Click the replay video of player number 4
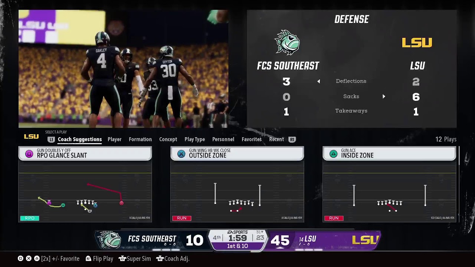Screen dimensions: 475x267 [123, 69]
